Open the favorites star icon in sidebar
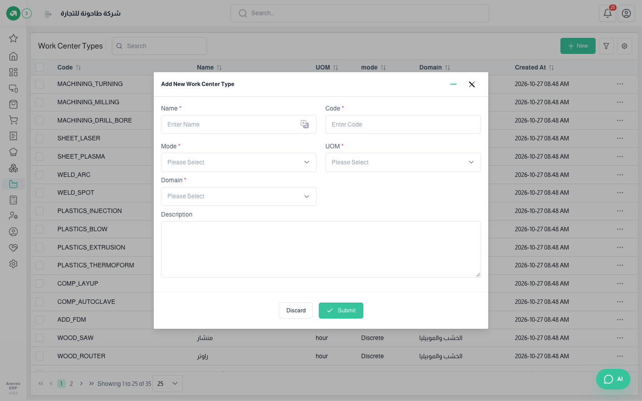Image resolution: width=642 pixels, height=401 pixels. [13, 38]
